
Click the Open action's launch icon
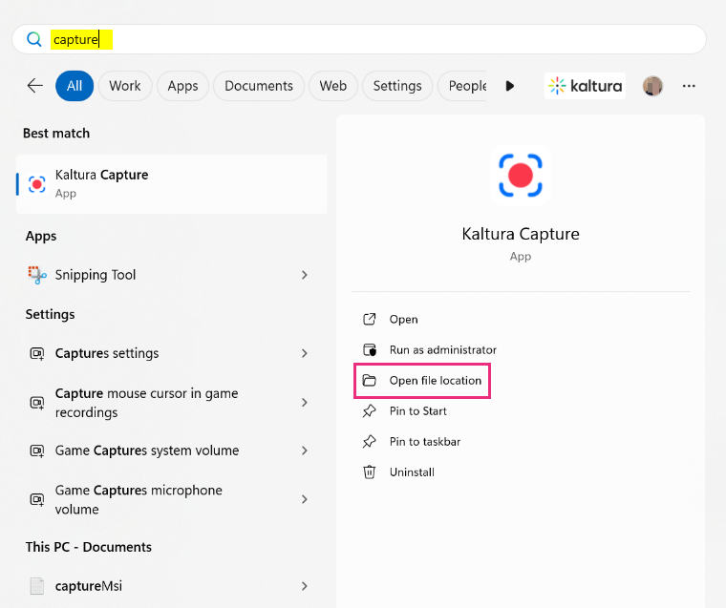pyautogui.click(x=369, y=319)
